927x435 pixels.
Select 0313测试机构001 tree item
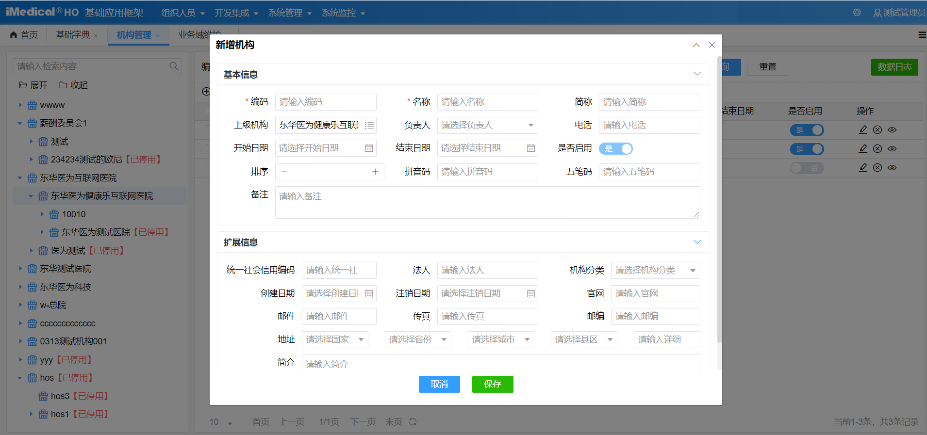point(73,341)
